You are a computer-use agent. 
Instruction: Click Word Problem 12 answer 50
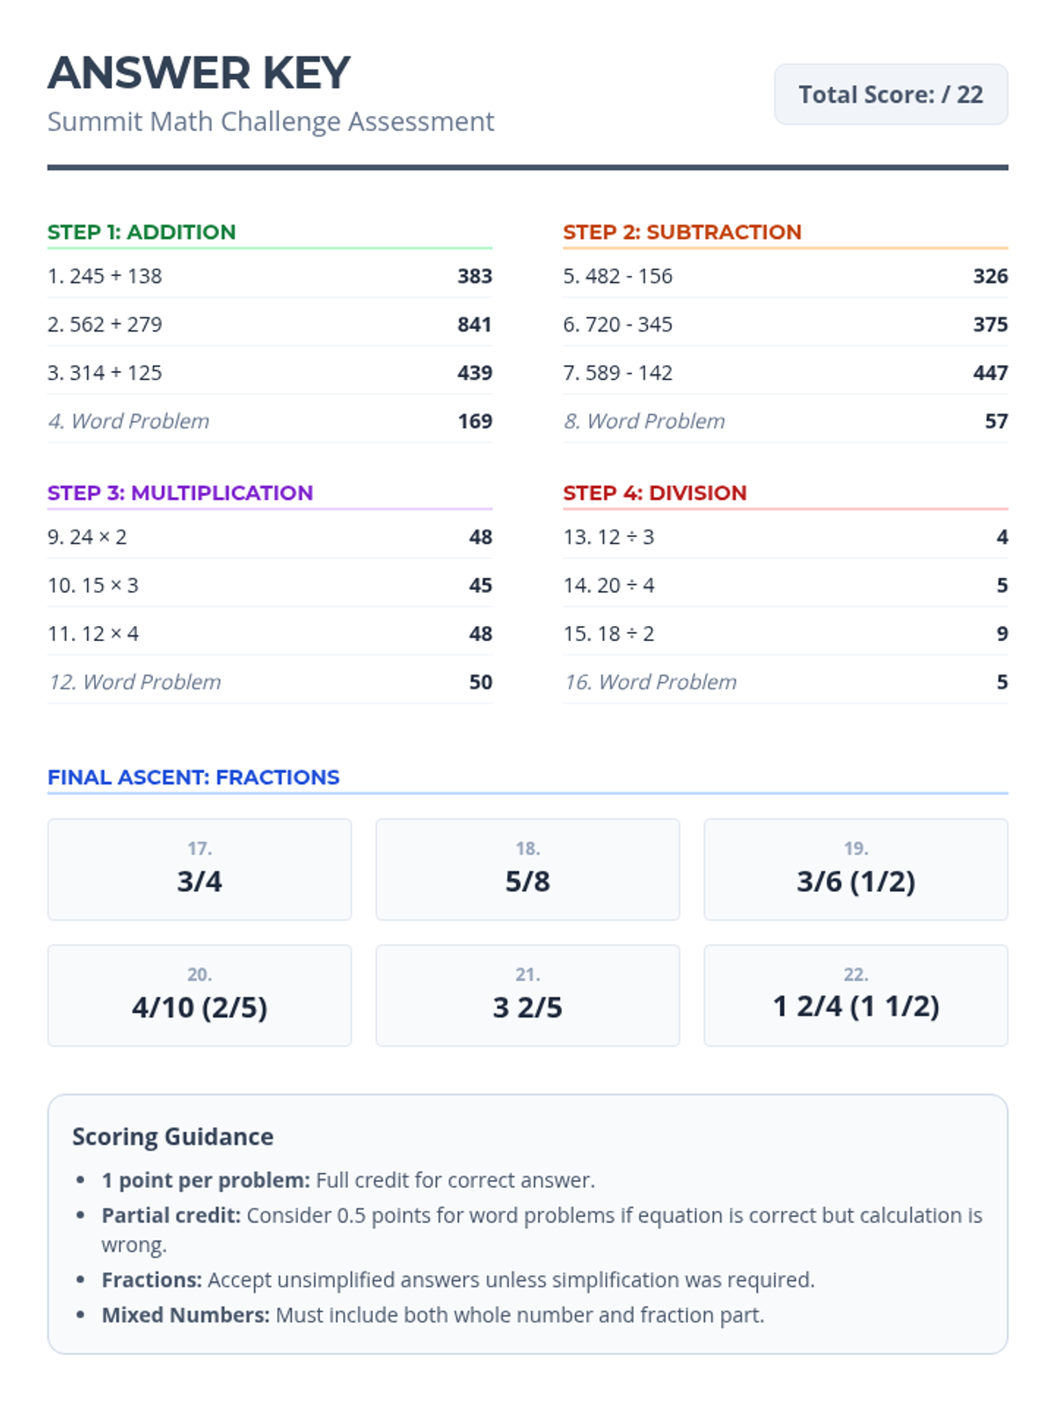coord(480,682)
